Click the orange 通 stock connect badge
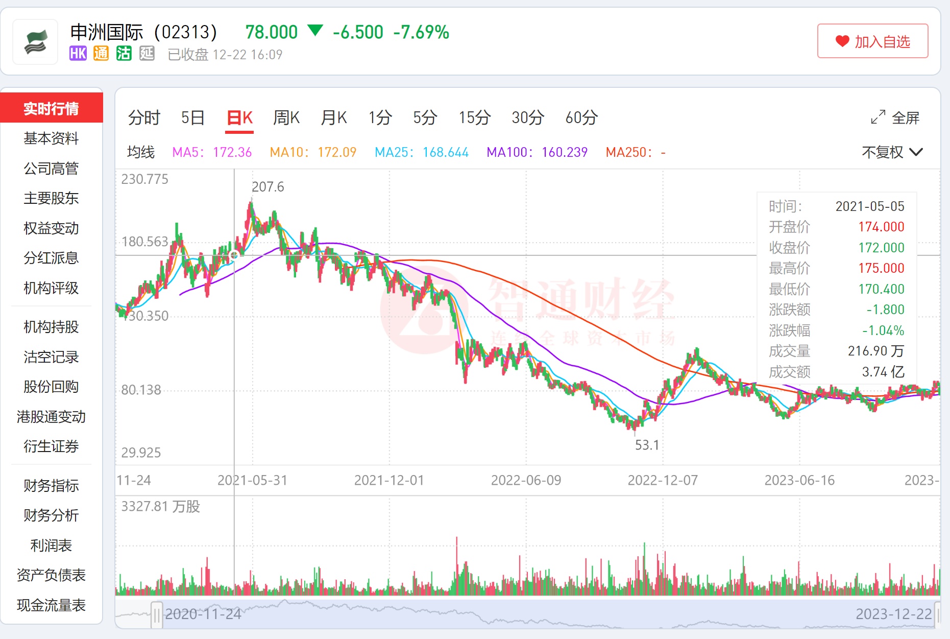Screen dimensions: 950x639 pyautogui.click(x=101, y=54)
